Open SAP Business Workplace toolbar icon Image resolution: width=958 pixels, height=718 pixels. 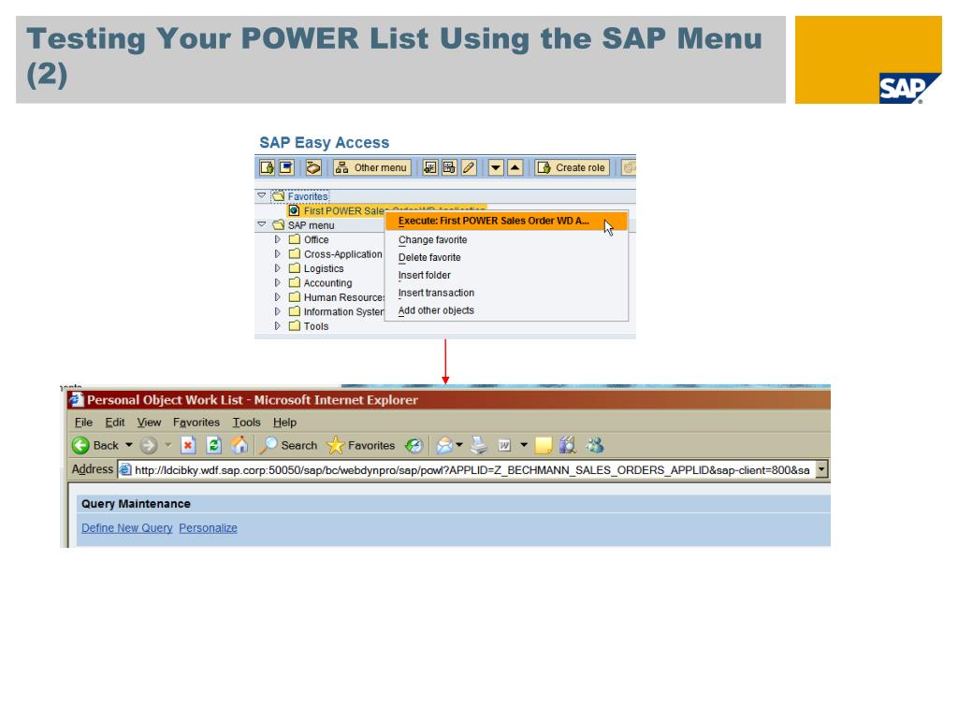(313, 167)
